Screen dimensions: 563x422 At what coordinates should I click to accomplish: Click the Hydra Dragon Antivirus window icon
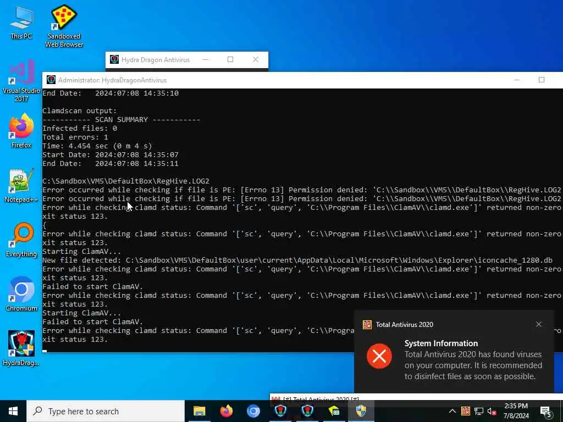click(114, 59)
